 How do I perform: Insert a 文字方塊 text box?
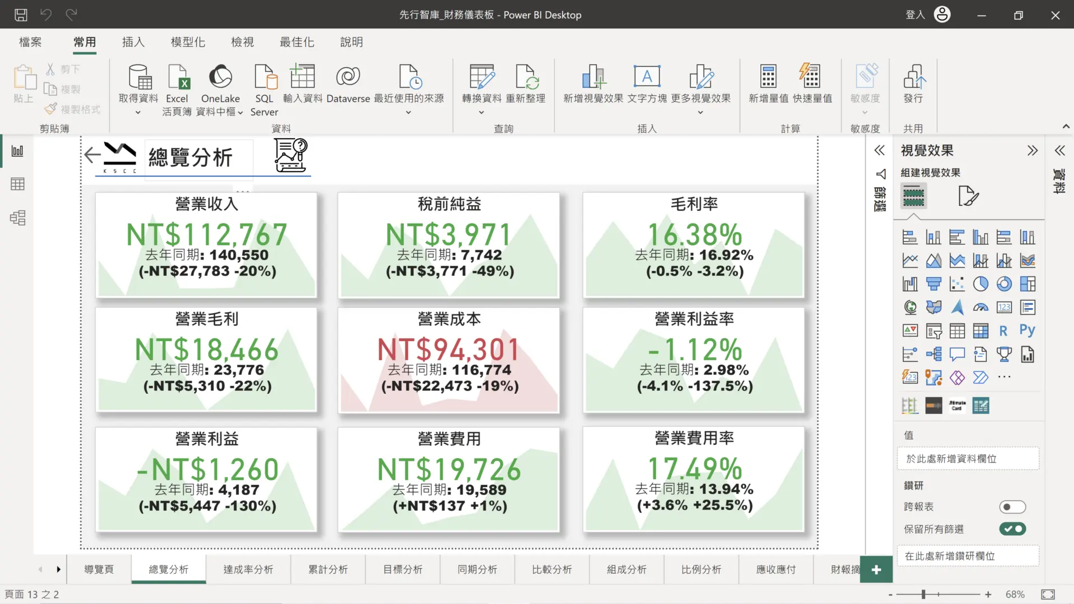coord(647,84)
